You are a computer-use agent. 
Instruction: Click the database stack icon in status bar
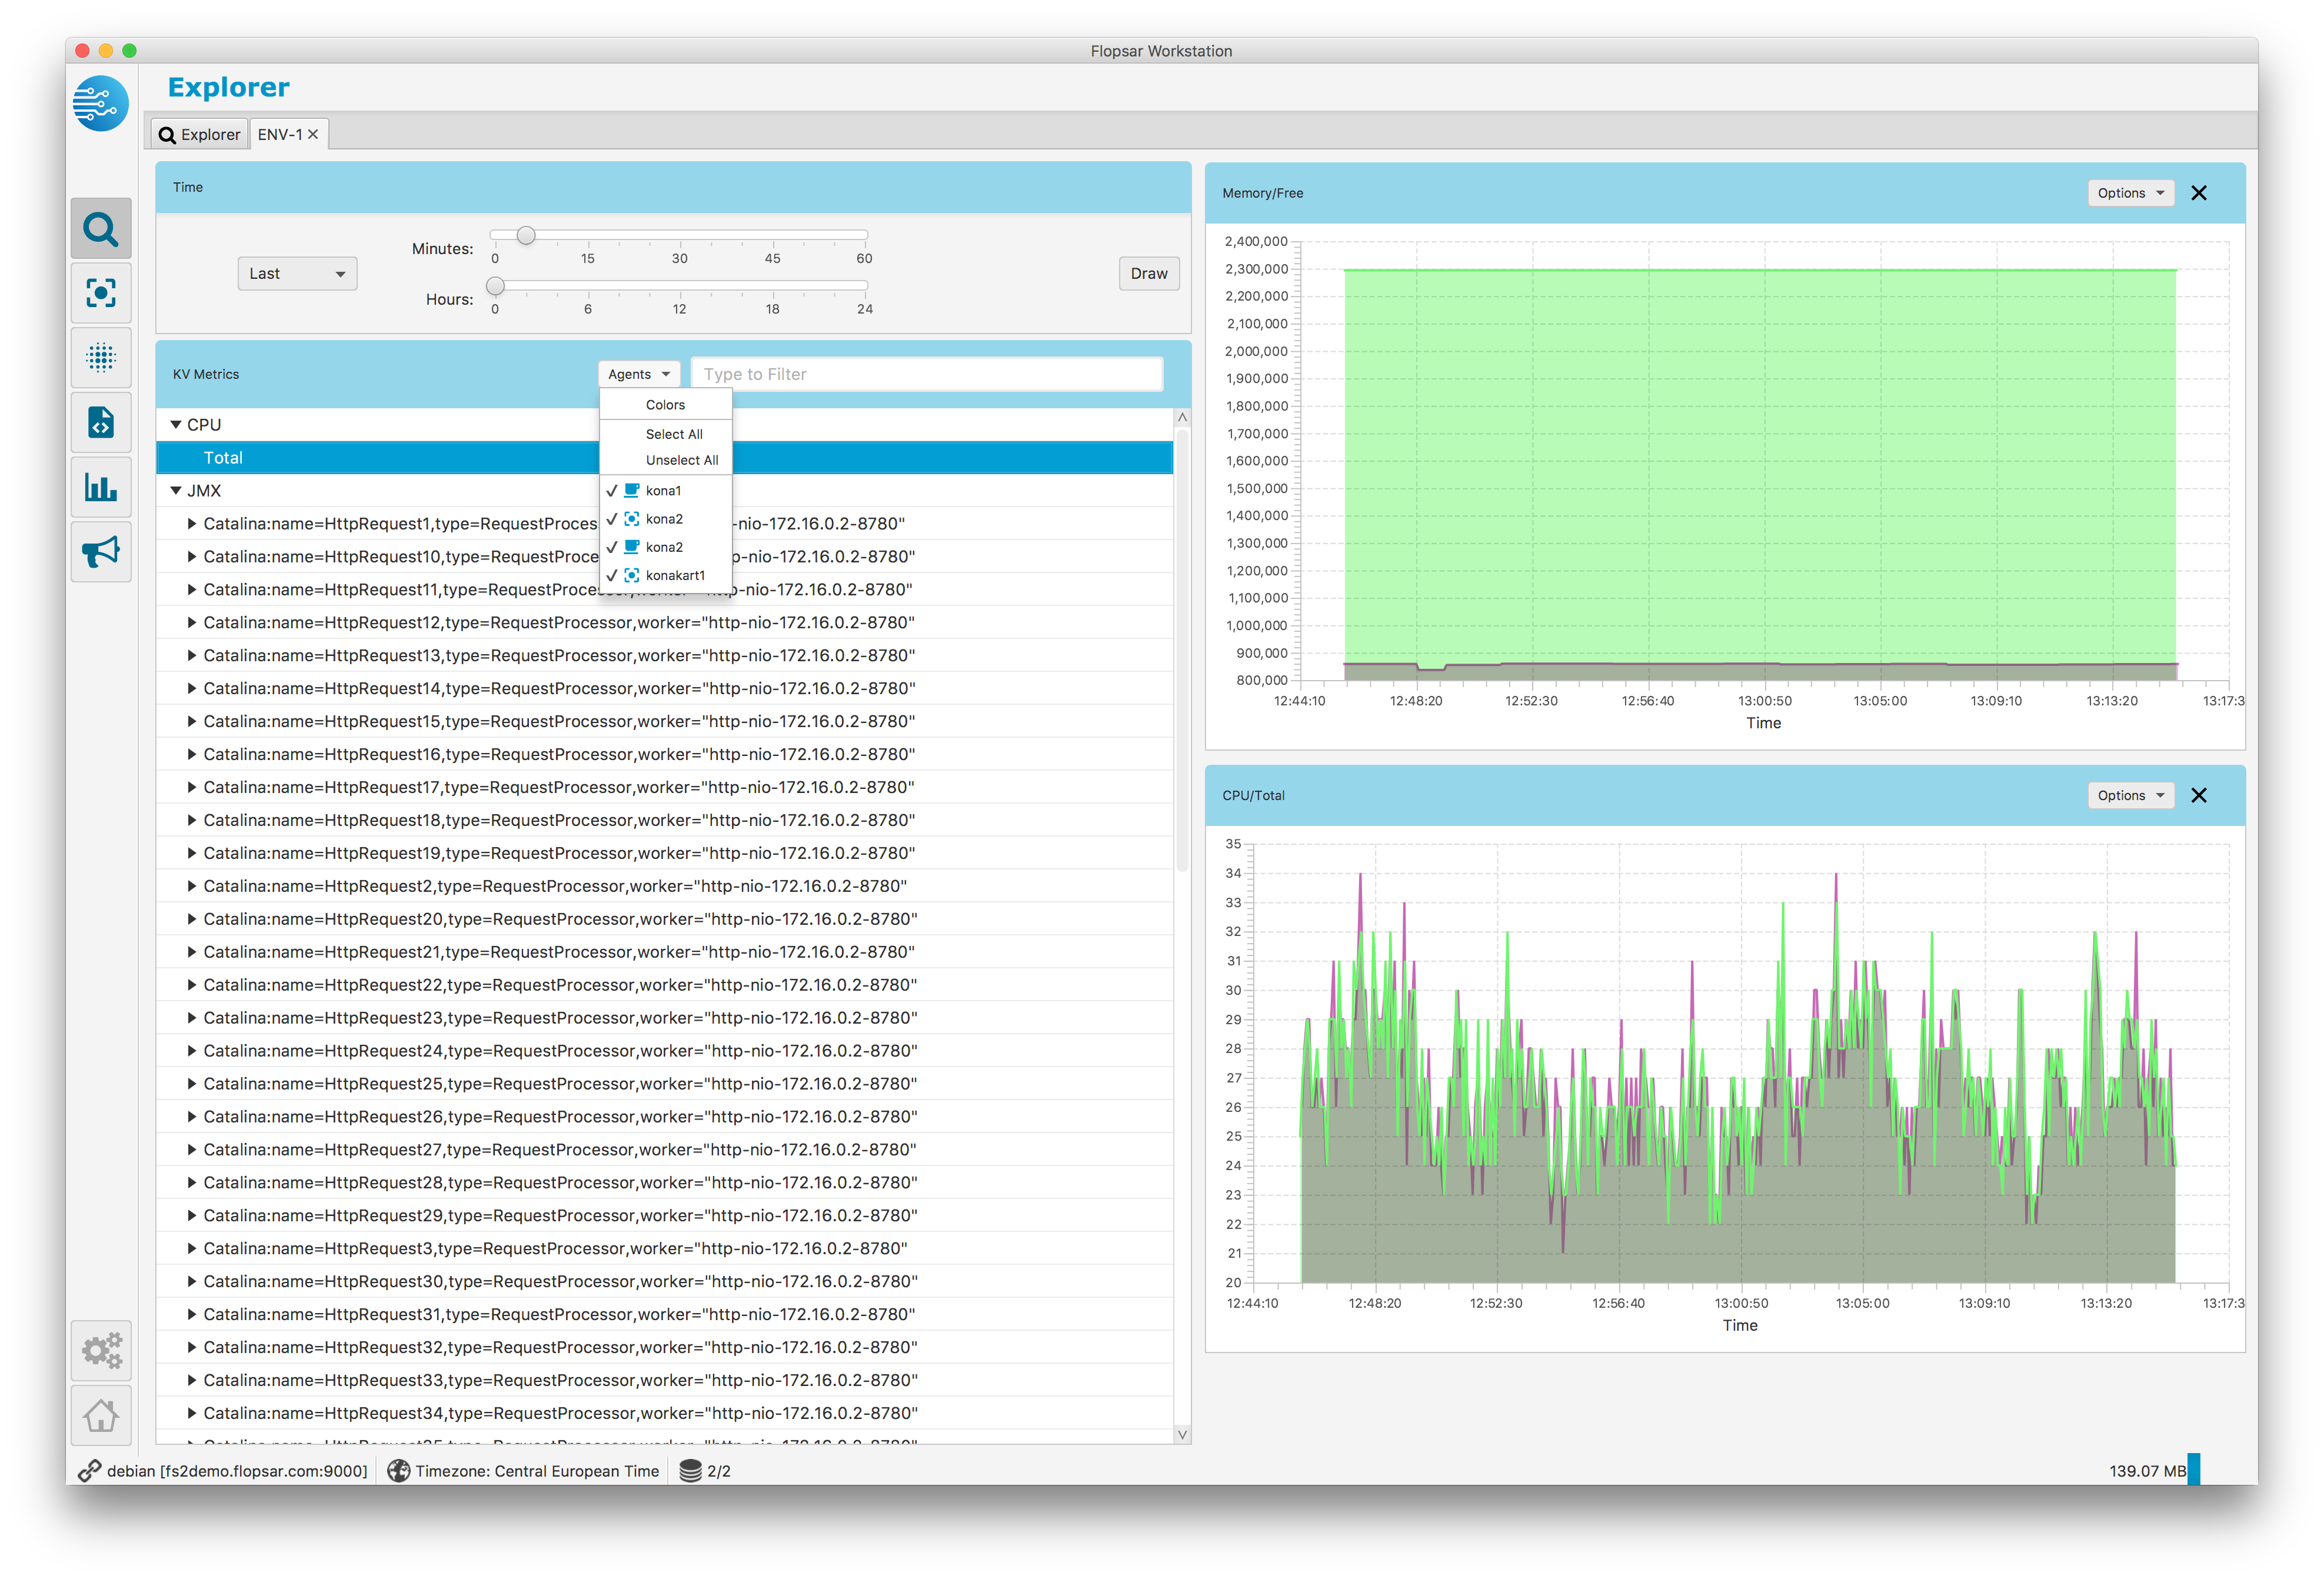690,1470
